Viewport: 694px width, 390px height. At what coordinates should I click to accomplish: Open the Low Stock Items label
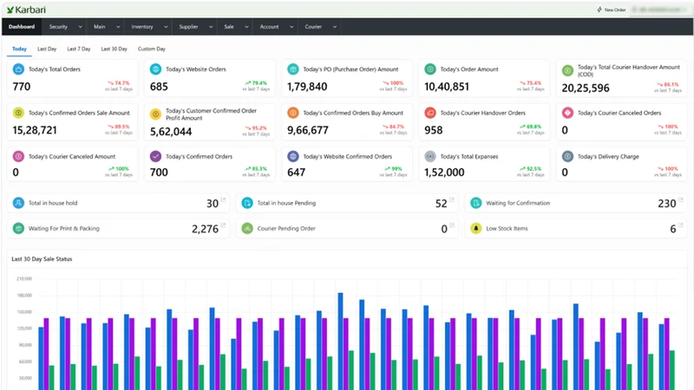507,228
